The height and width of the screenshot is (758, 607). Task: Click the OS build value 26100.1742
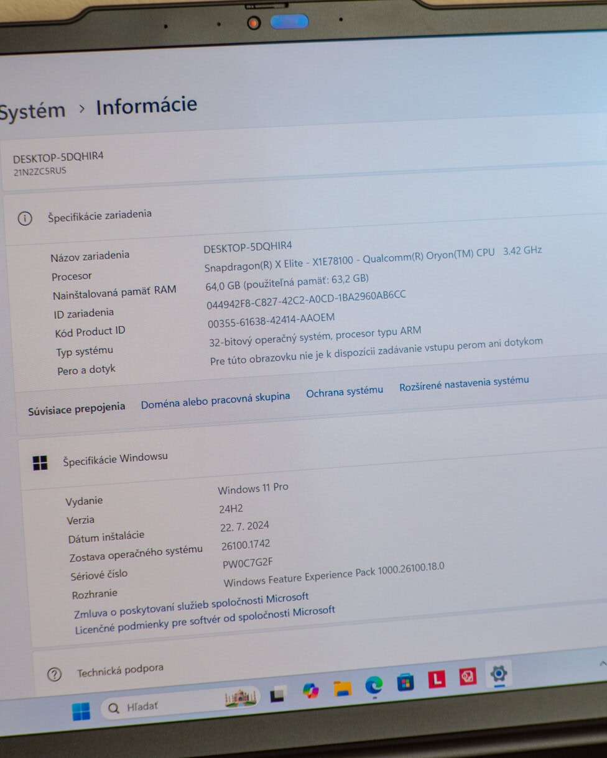[x=246, y=545]
